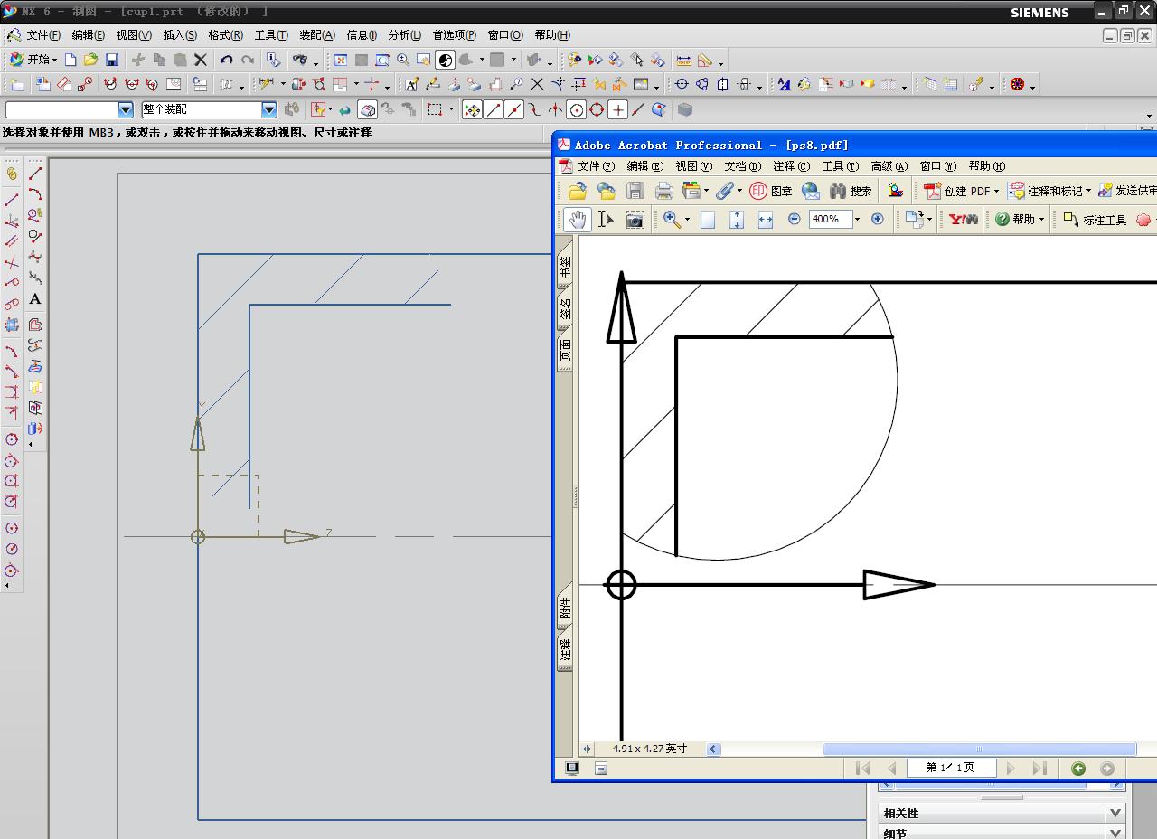Click Acrobat zoom-in magnifier tool
This screenshot has width=1157, height=839.
(672, 219)
